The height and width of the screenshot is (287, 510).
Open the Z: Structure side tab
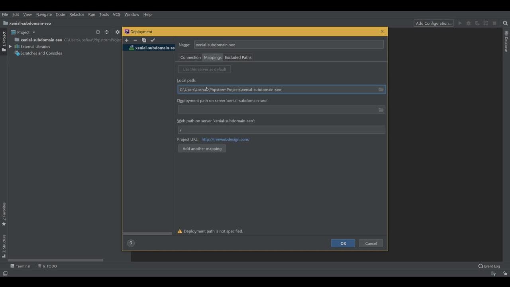click(4, 246)
